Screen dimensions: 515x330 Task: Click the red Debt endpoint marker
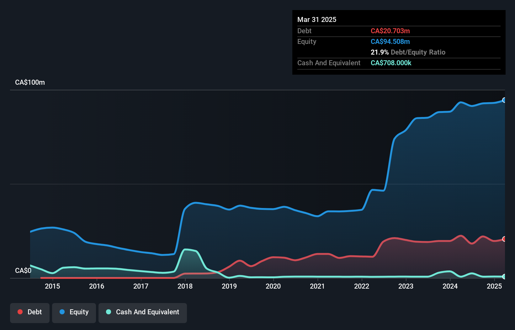pos(504,239)
